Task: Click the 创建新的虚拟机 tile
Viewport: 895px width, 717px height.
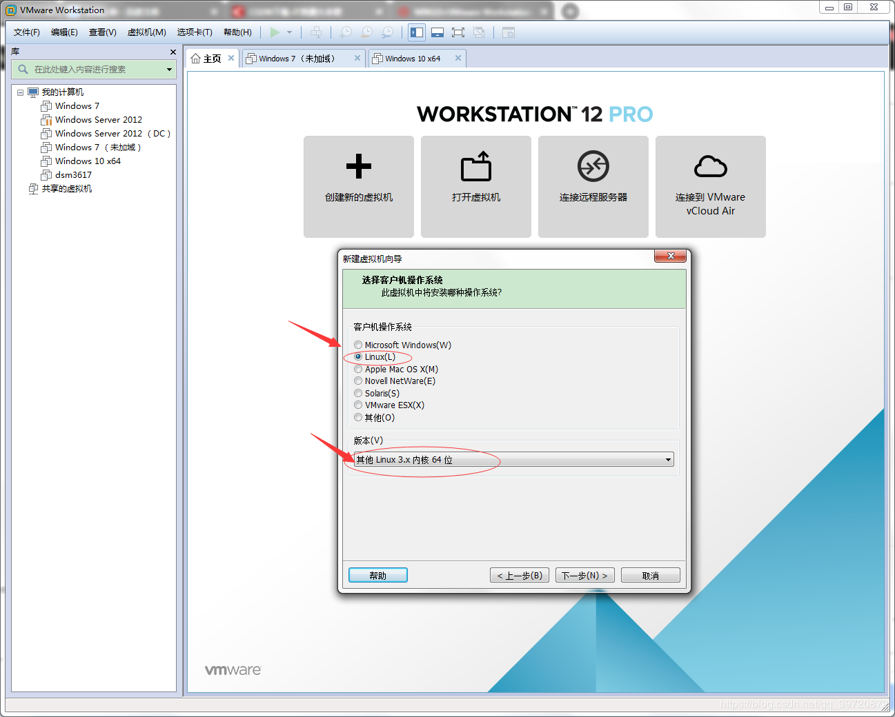Action: click(x=359, y=187)
